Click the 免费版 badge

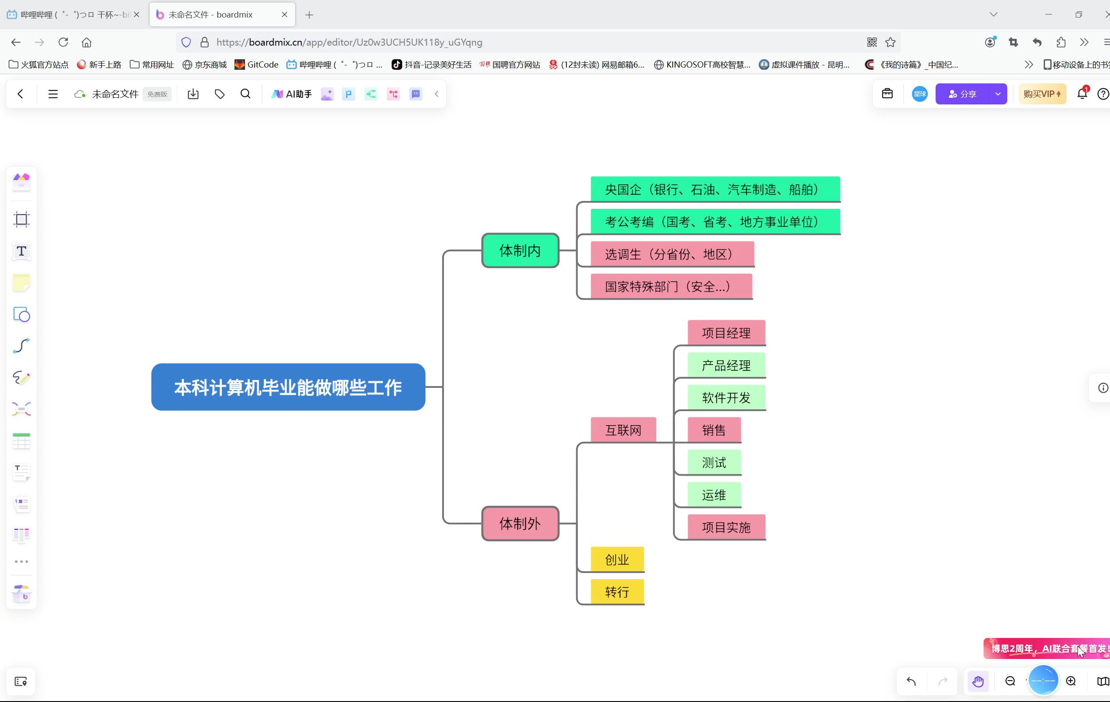[x=157, y=94]
